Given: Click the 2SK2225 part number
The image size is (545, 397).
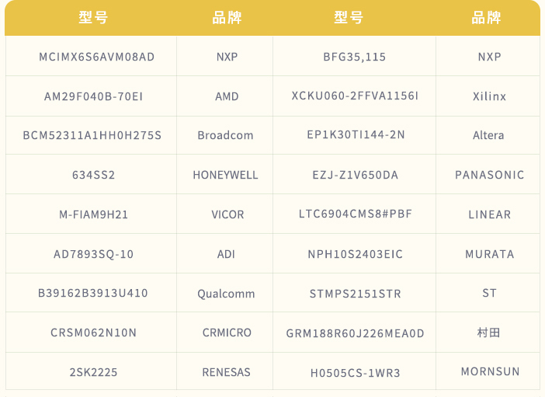Looking at the screenshot, I should click(x=93, y=372).
